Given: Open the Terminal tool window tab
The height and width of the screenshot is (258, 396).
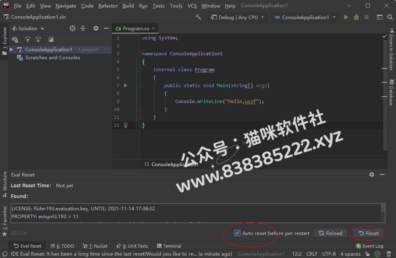Looking at the screenshot, I should coord(169,246).
